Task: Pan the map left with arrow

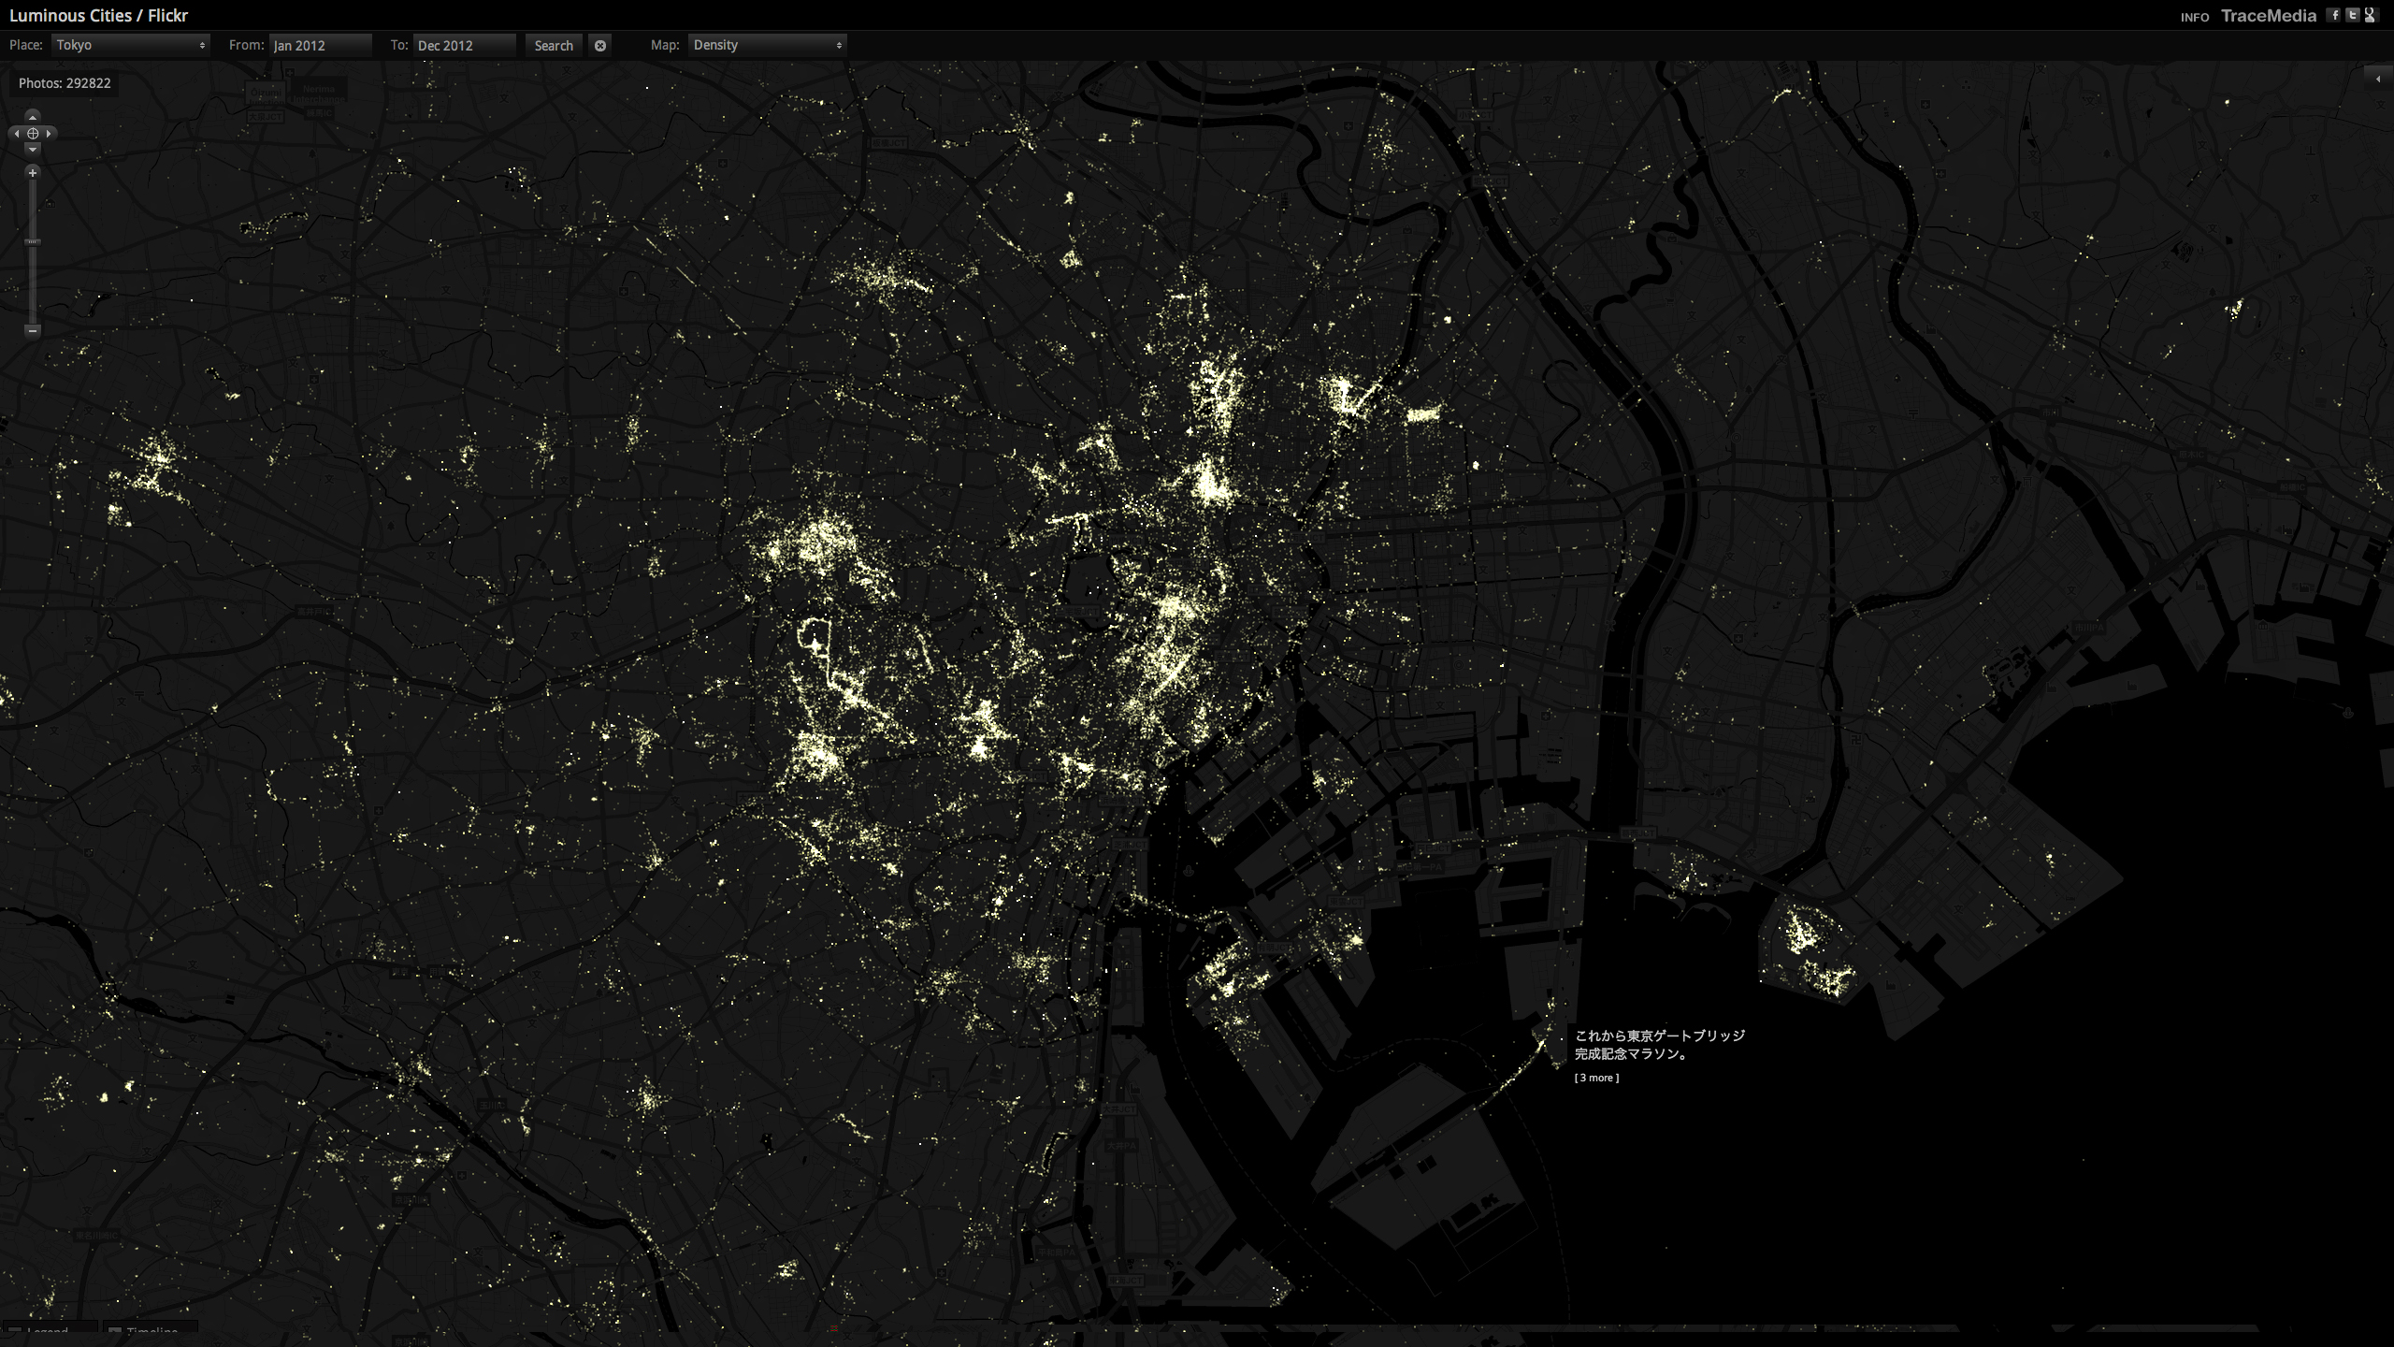Action: pyautogui.click(x=17, y=134)
